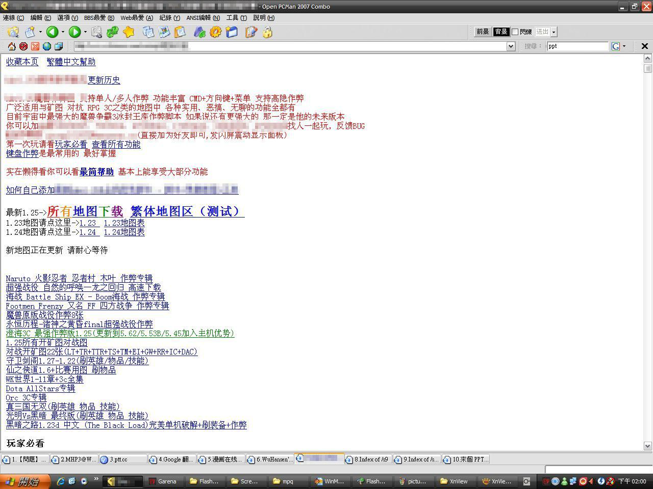
Task: Open the 送出 send dropdown arrow
Action: [554, 32]
